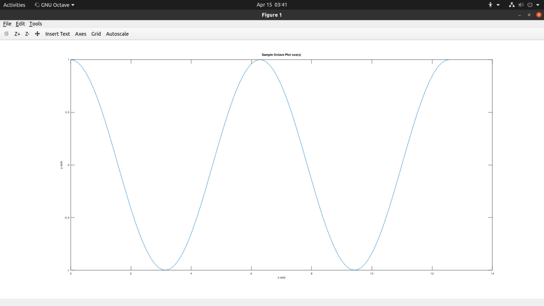Open the Tools menu

coord(35,24)
